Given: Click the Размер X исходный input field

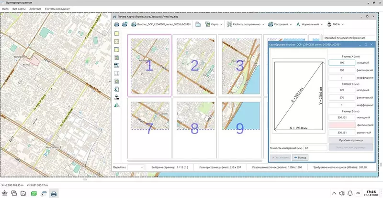Looking at the screenshot, I should tap(342, 63).
